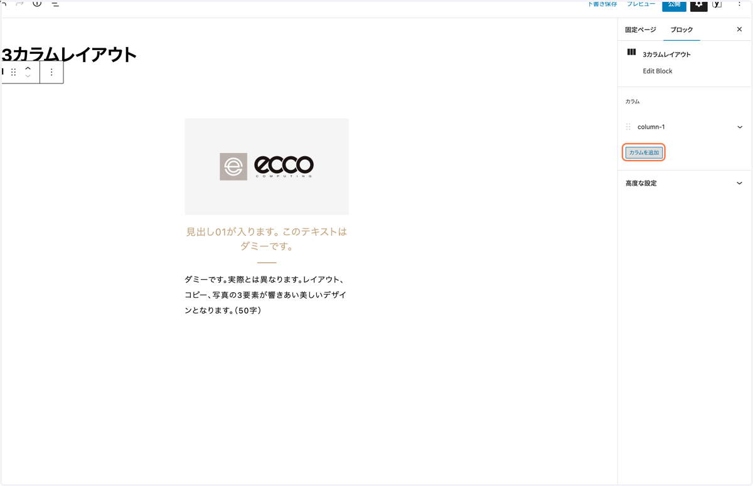The image size is (753, 486).
Task: Open block options three-dot menu in block toolbar
Action: pos(51,72)
